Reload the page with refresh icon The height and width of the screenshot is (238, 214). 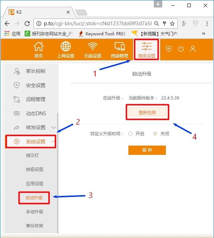(27, 24)
